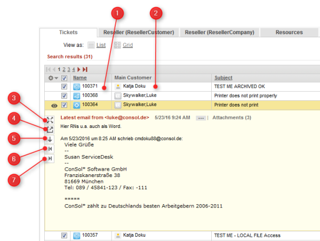The image size is (320, 241).
Task: Click subject TEST ME ARCHIVED OK
Action: click(239, 86)
